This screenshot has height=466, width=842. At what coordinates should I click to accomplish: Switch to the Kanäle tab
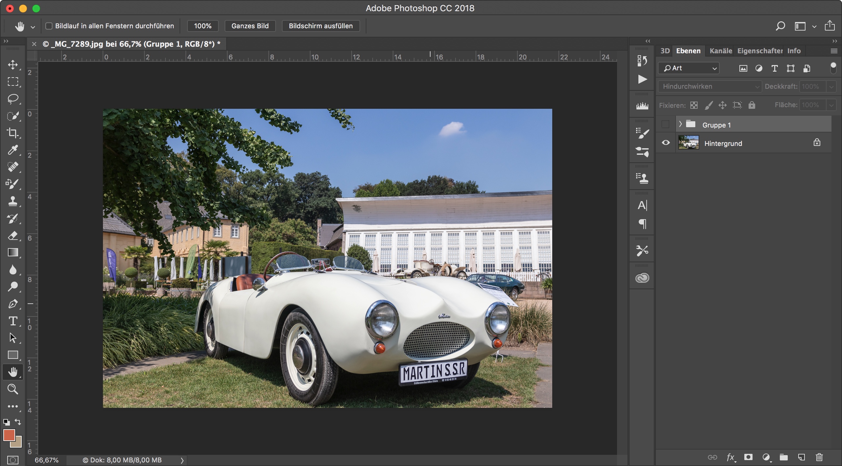click(x=720, y=51)
